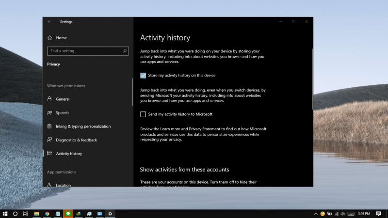Maximize the Settings window

pyautogui.click(x=293, y=22)
